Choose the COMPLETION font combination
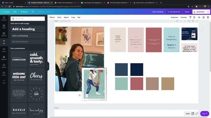Viewport: 211px width, 118px height. pos(19,59)
